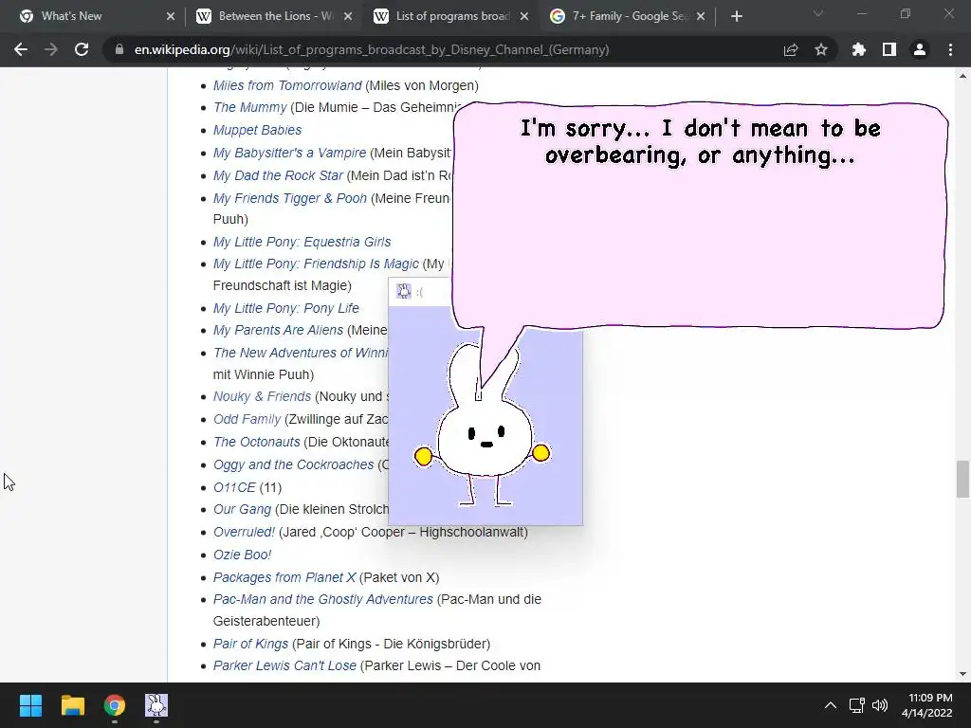Open the Chrome profile menu
971x728 pixels.
tap(920, 49)
